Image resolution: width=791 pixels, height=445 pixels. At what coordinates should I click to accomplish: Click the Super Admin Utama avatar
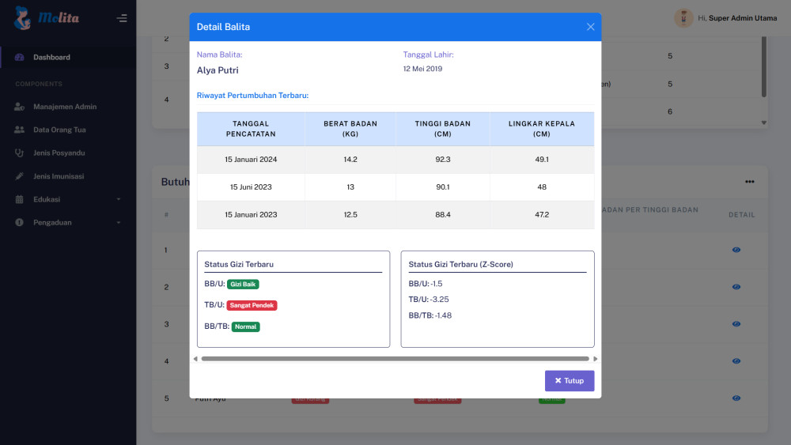pos(683,18)
